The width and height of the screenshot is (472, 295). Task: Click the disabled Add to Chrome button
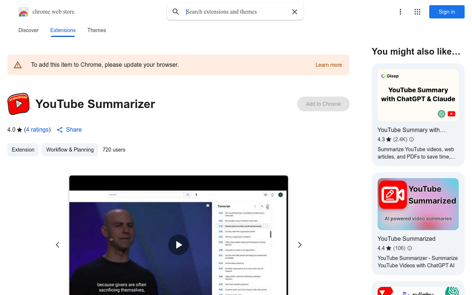click(323, 104)
